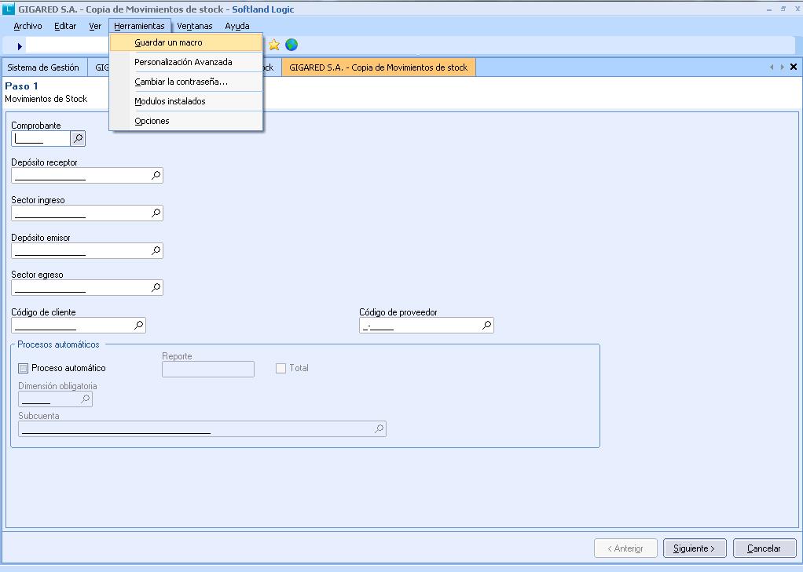This screenshot has height=572, width=803.
Task: Click the Código de proveedor lookup icon
Action: click(486, 325)
